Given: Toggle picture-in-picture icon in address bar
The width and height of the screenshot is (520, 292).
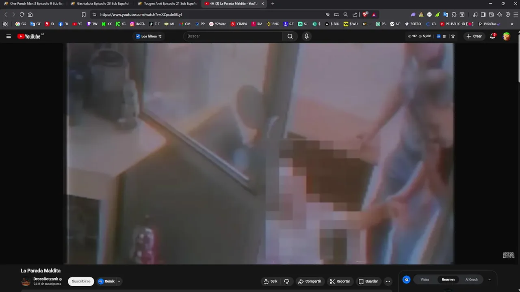Looking at the screenshot, I should [336, 14].
